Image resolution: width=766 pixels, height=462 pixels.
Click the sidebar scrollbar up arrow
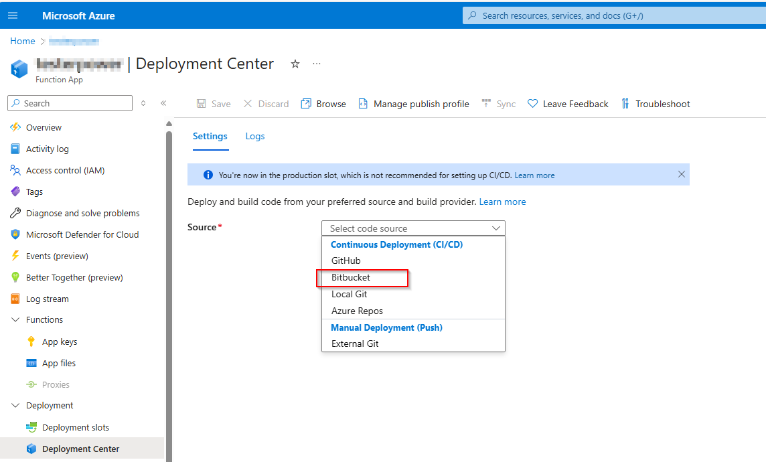(x=169, y=124)
